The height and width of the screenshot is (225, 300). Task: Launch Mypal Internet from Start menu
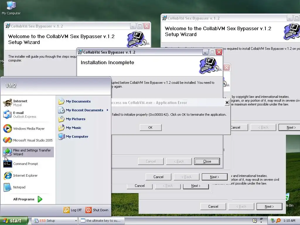click(28, 103)
